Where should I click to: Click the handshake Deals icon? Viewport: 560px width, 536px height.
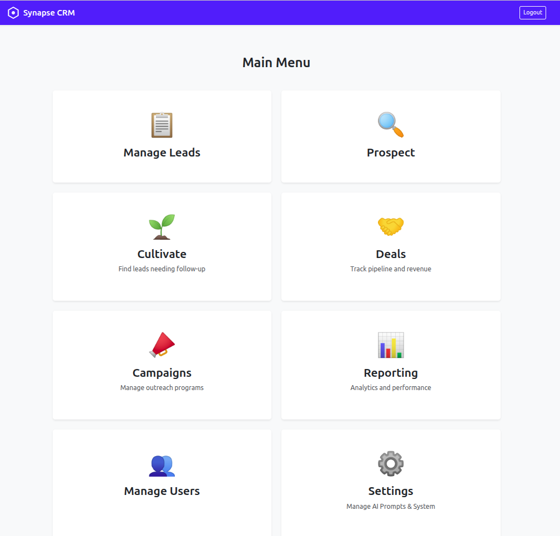(x=391, y=226)
